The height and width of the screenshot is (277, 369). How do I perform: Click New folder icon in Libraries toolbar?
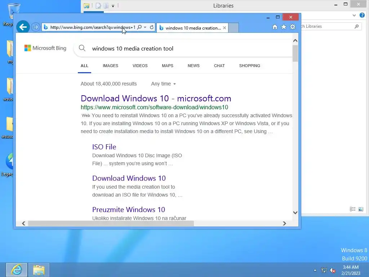[106, 6]
